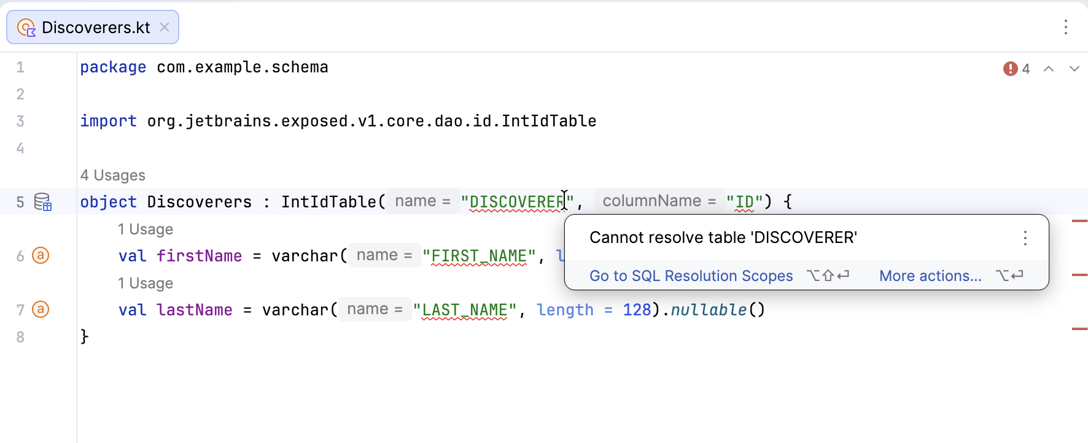Image resolution: width=1088 pixels, height=443 pixels.
Task: Click the Discoverers object name
Action: click(x=199, y=202)
